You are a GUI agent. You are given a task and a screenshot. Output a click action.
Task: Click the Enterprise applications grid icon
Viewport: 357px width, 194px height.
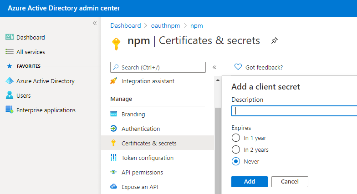9,110
